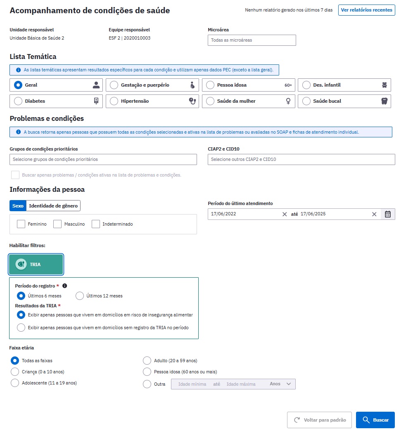Click the info icon beside Período do registro
Viewport: 413px width, 441px height.
click(65, 286)
